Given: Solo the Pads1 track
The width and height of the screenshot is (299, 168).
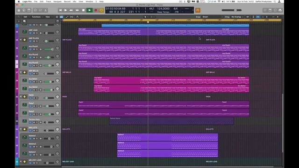Looking at the screenshot, I should [x=37, y=106].
